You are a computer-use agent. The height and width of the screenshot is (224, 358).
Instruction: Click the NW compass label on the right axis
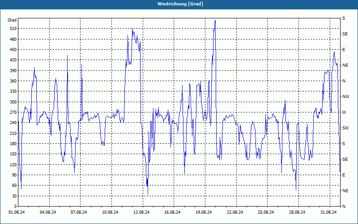345,97
